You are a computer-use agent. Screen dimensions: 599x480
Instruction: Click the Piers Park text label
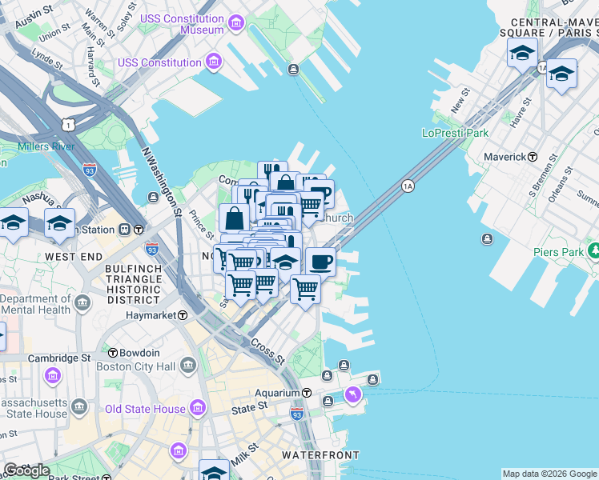pos(558,252)
